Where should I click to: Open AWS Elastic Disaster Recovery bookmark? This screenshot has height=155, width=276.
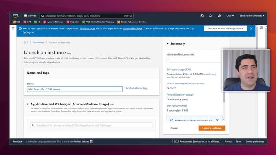coord(98,22)
